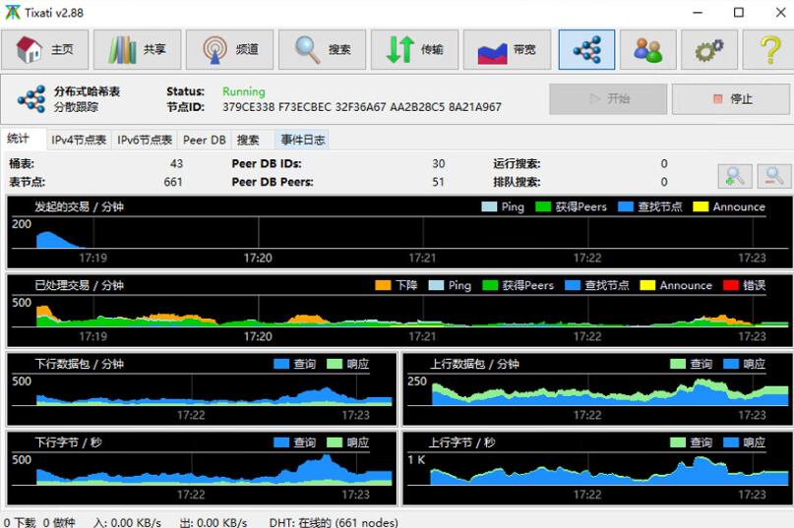Click the 表节点 value 661
Viewport: 794px width, 528px height.
[173, 182]
